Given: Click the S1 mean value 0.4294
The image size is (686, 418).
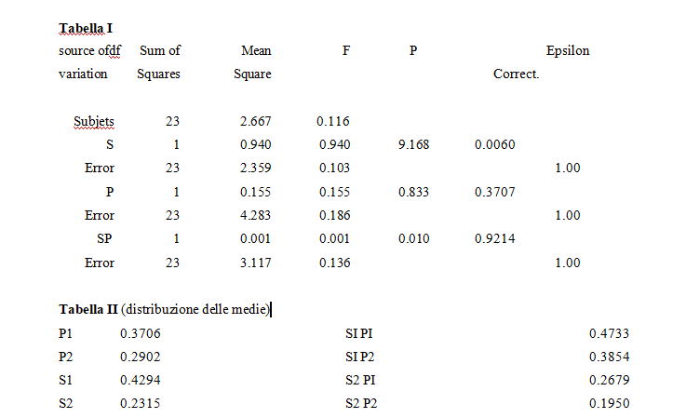Looking at the screenshot, I should pyautogui.click(x=136, y=381).
